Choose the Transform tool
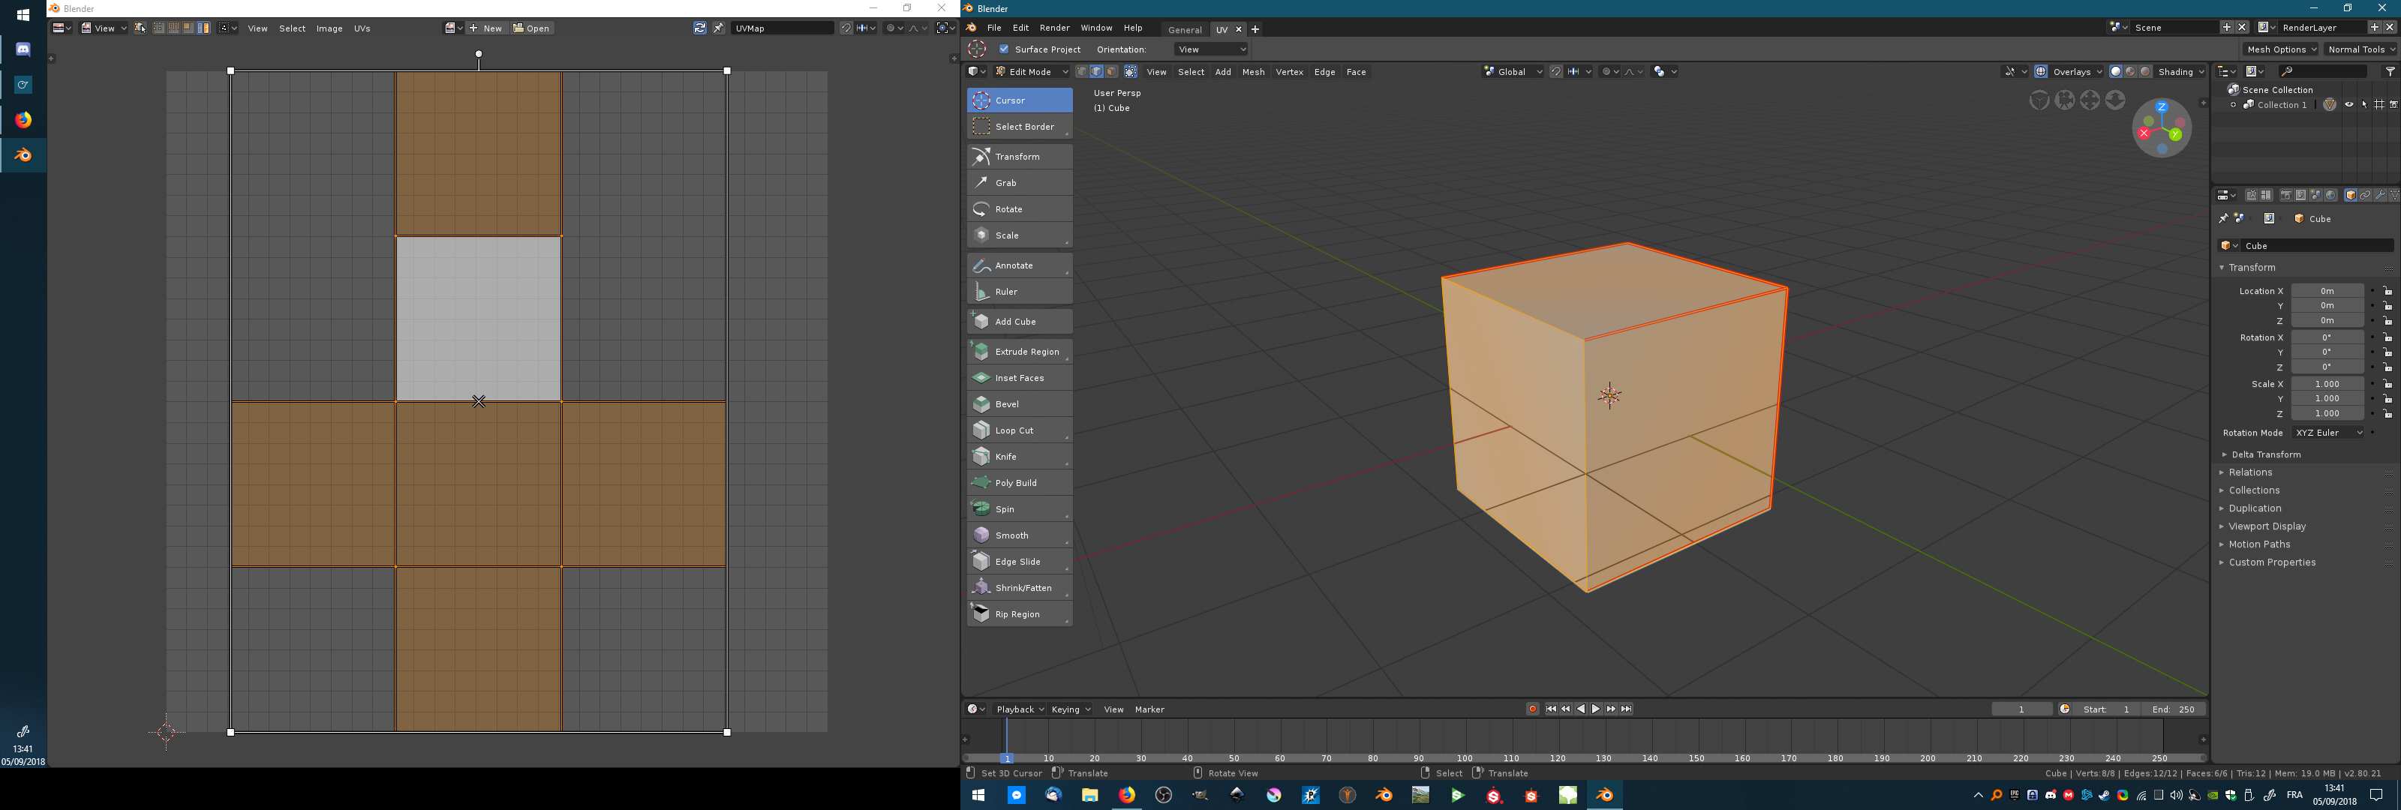Image resolution: width=2401 pixels, height=810 pixels. tap(1020, 157)
